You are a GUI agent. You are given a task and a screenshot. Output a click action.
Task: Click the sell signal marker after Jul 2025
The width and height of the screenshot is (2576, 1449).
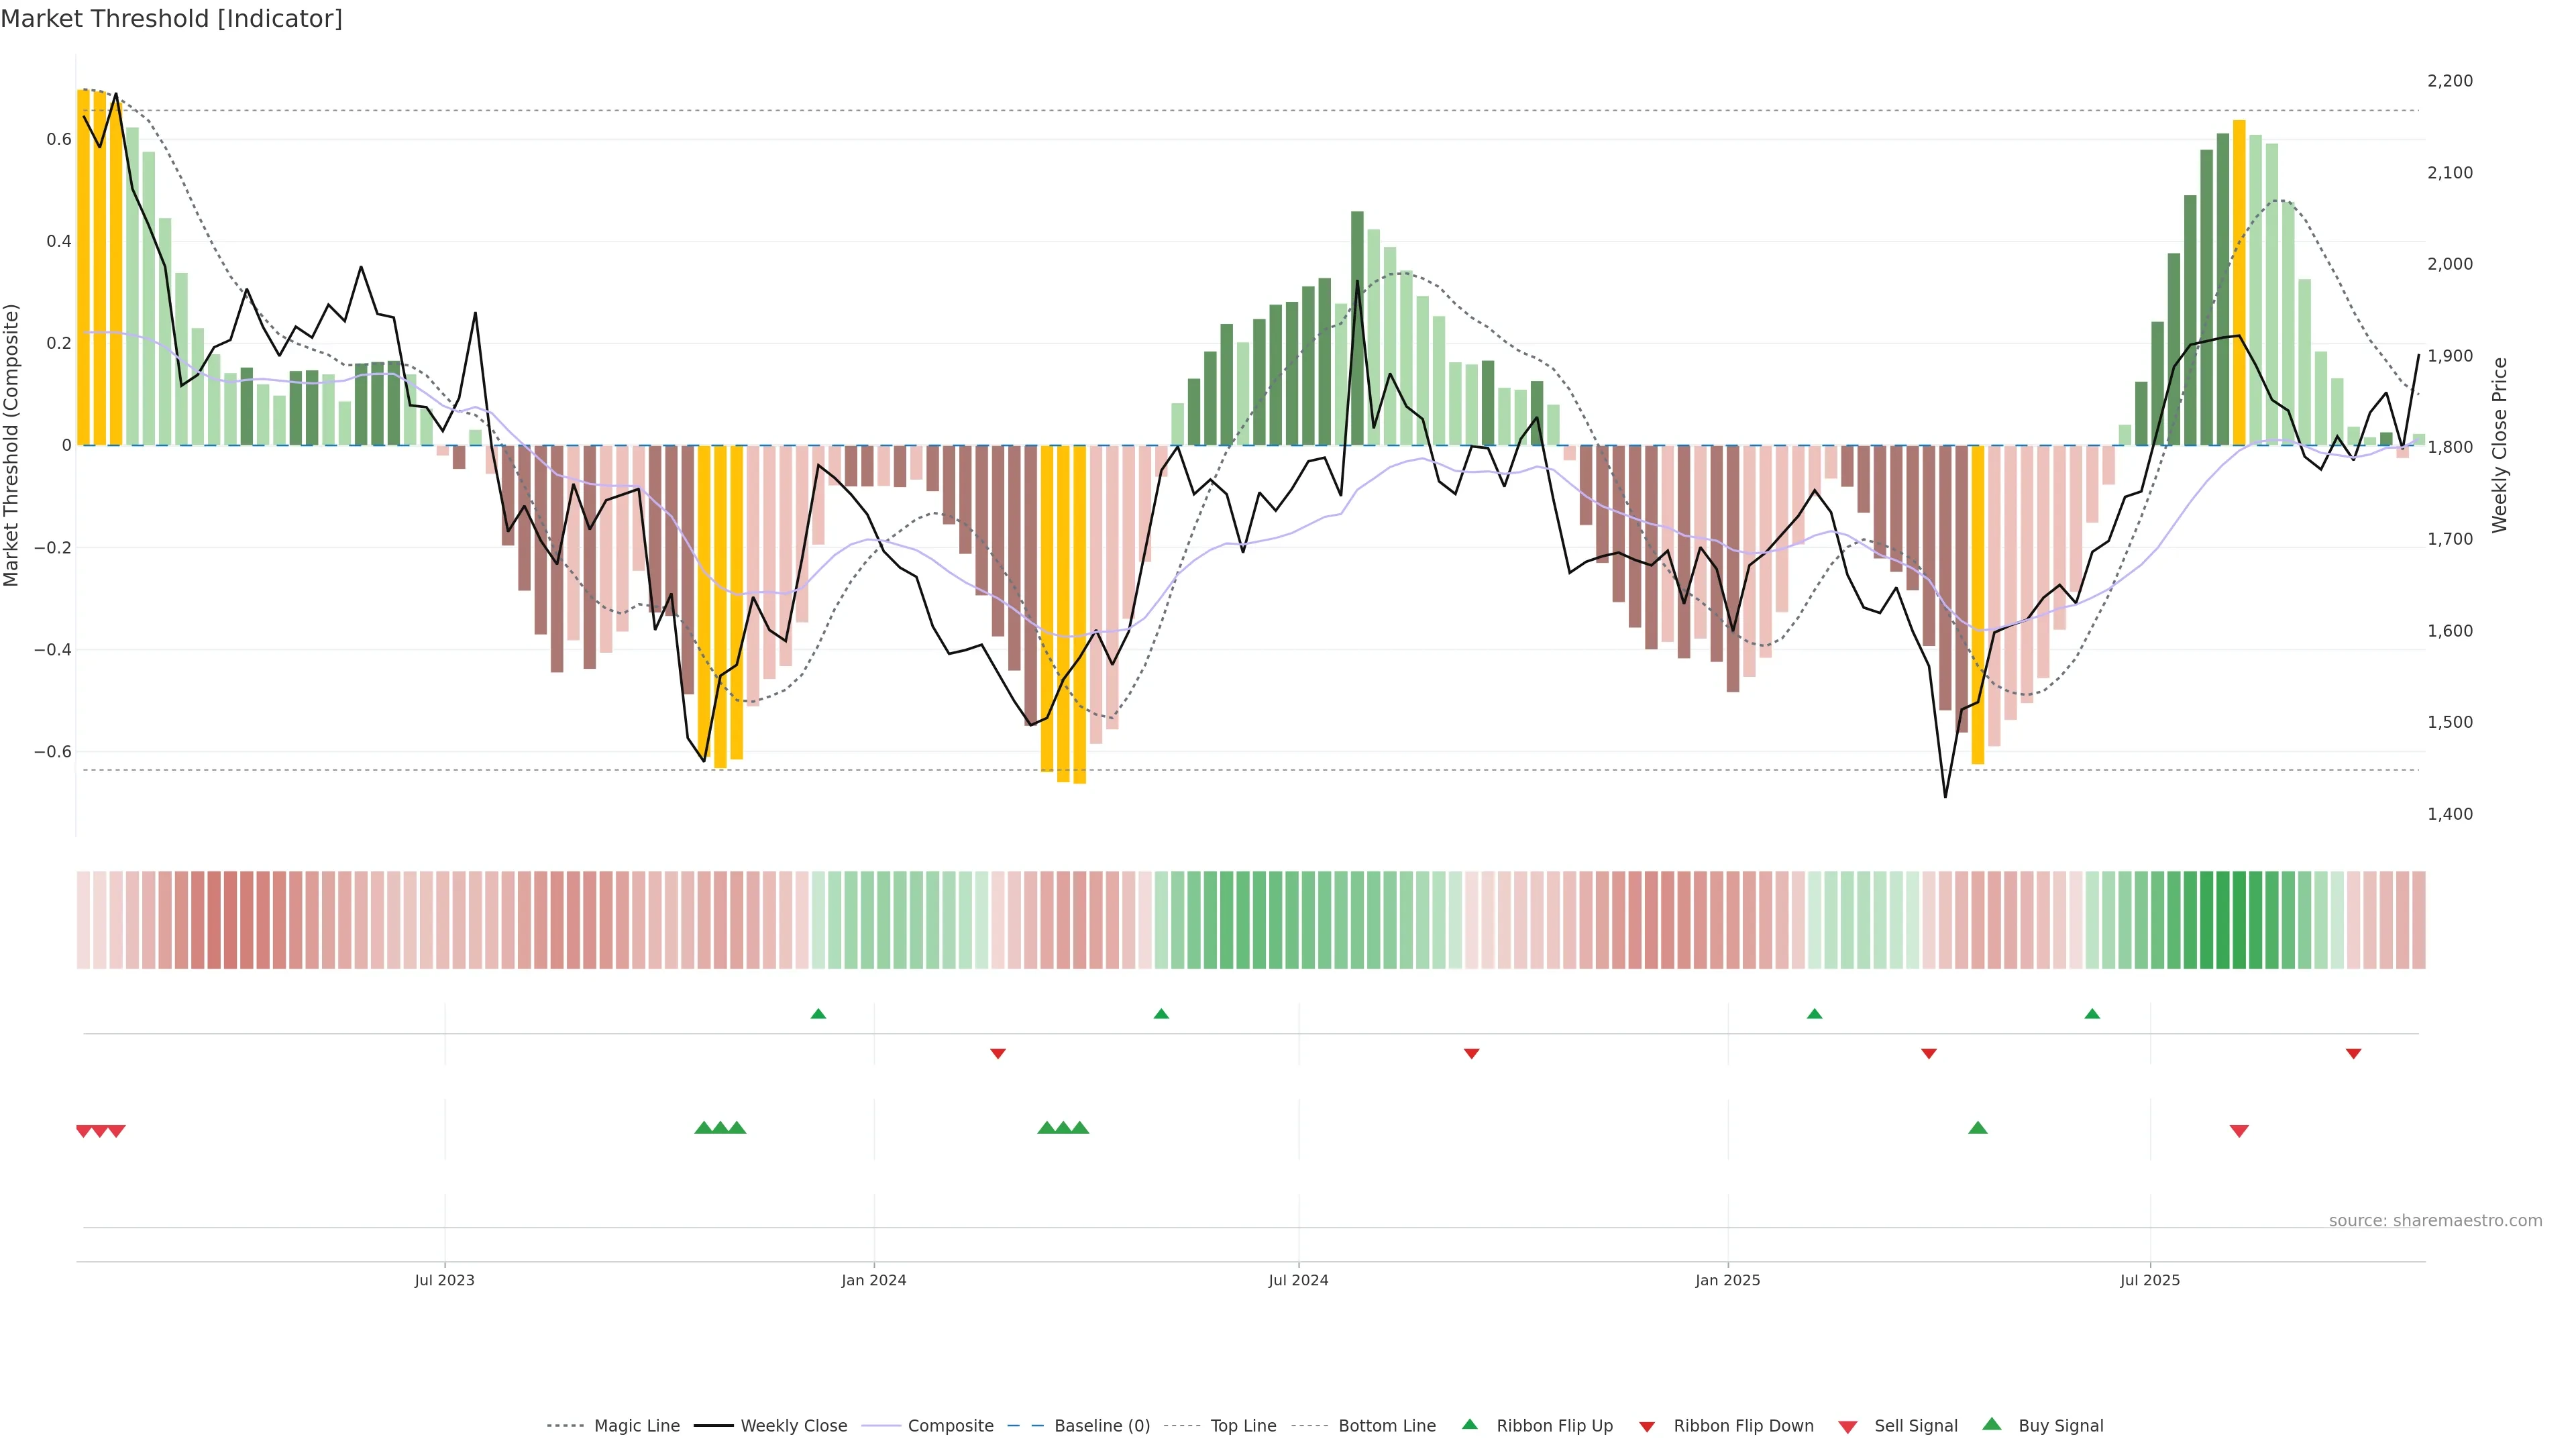2239,1131
